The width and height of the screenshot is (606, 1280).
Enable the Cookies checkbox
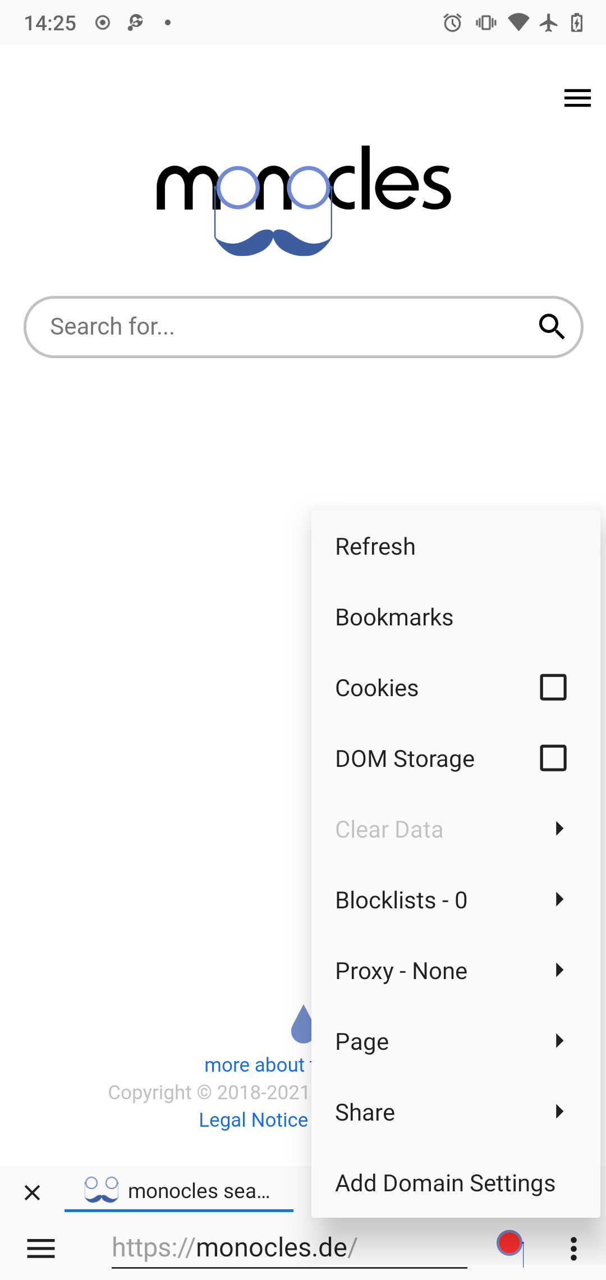[553, 688]
